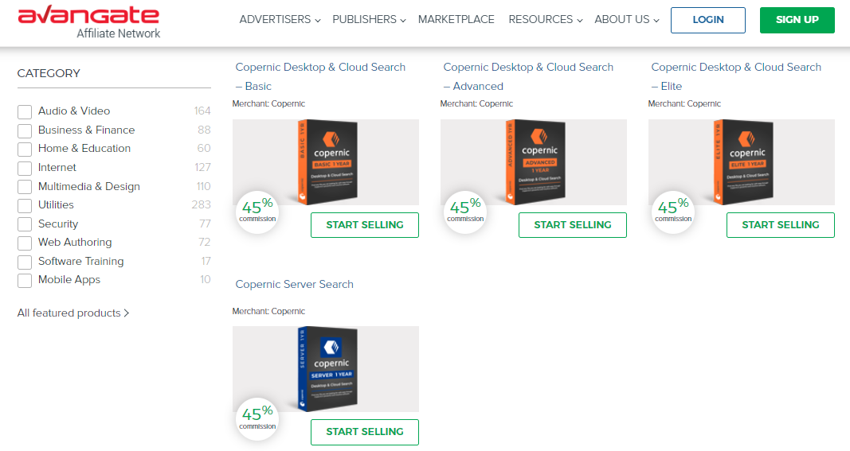The width and height of the screenshot is (850, 451).
Task: Toggle the Multimedia & Design checkbox
Action: tap(25, 188)
